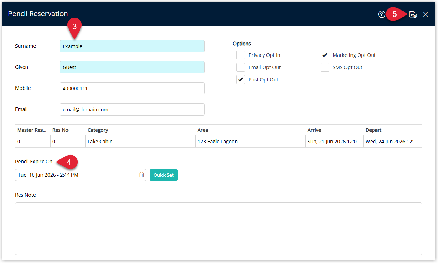Sort by the Arrive column header
438x263 pixels.
pos(335,130)
